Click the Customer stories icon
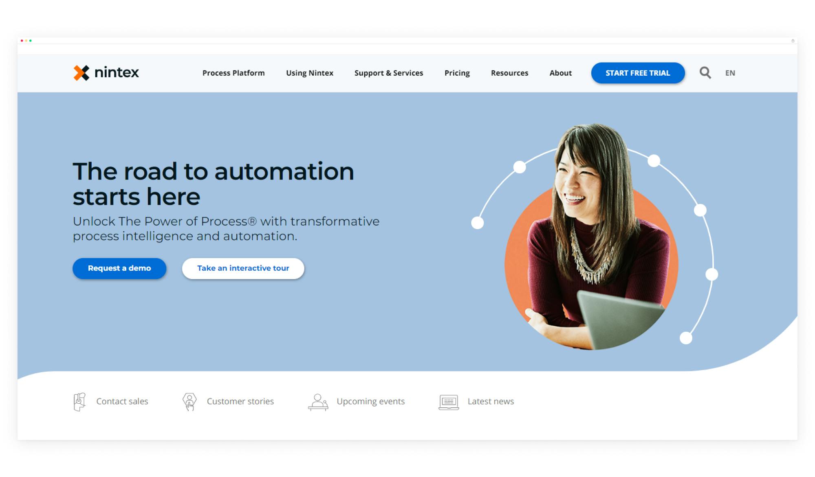 pos(189,401)
